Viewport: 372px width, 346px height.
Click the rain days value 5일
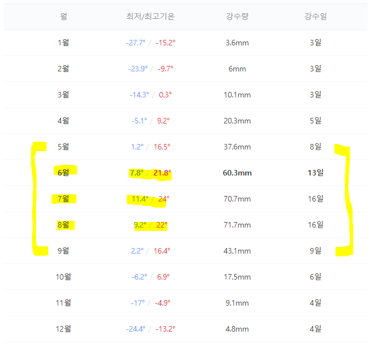pos(316,121)
